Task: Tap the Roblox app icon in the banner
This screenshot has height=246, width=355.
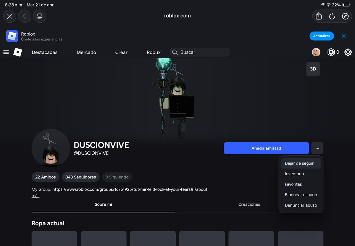Action: coord(12,36)
